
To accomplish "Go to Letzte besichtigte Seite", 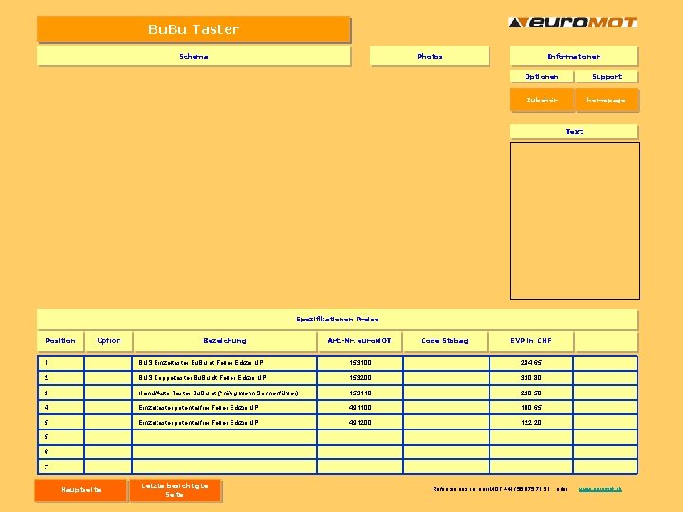I will coord(175,490).
